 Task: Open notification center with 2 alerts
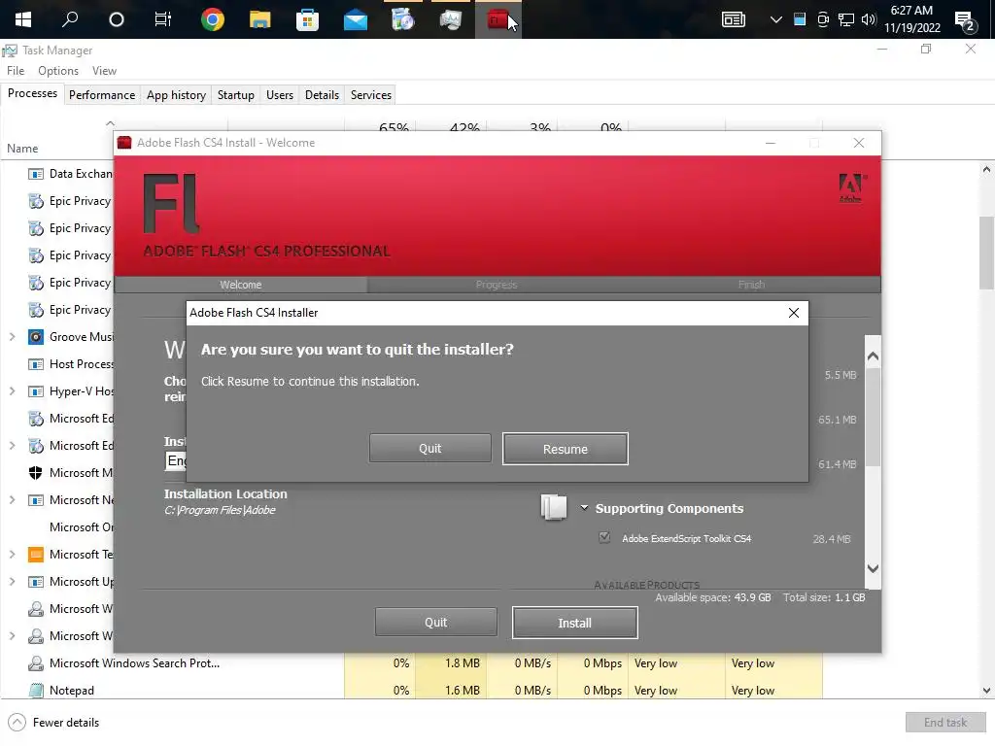coord(965,21)
